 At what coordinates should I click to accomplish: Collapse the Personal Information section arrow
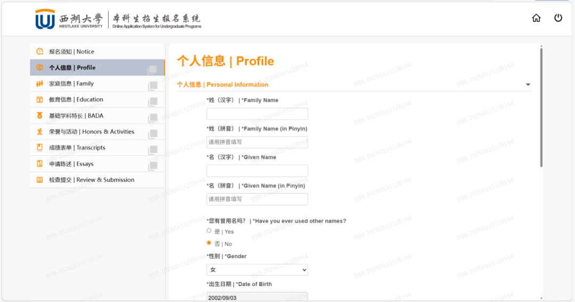[528, 85]
